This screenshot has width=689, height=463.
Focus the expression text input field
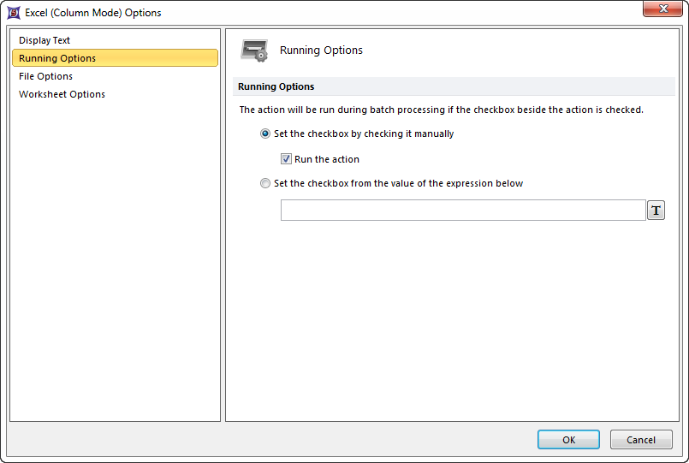point(462,211)
